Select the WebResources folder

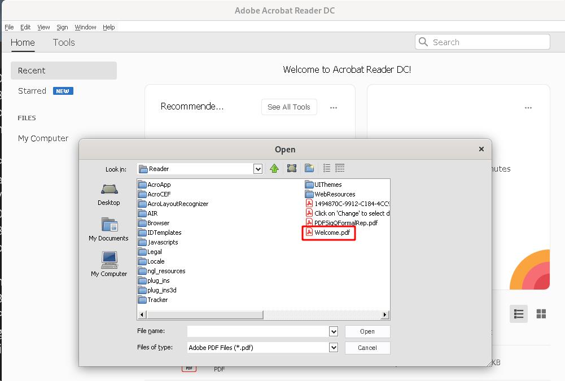[x=330, y=194]
